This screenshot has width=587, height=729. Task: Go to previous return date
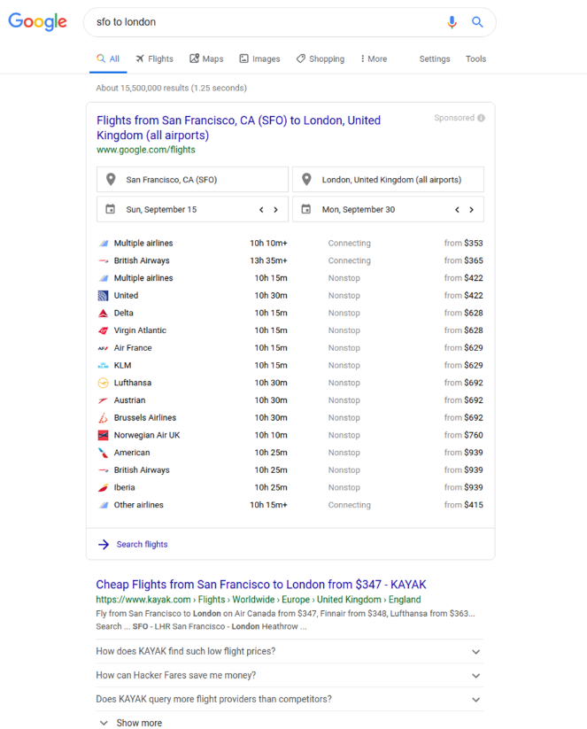point(458,210)
